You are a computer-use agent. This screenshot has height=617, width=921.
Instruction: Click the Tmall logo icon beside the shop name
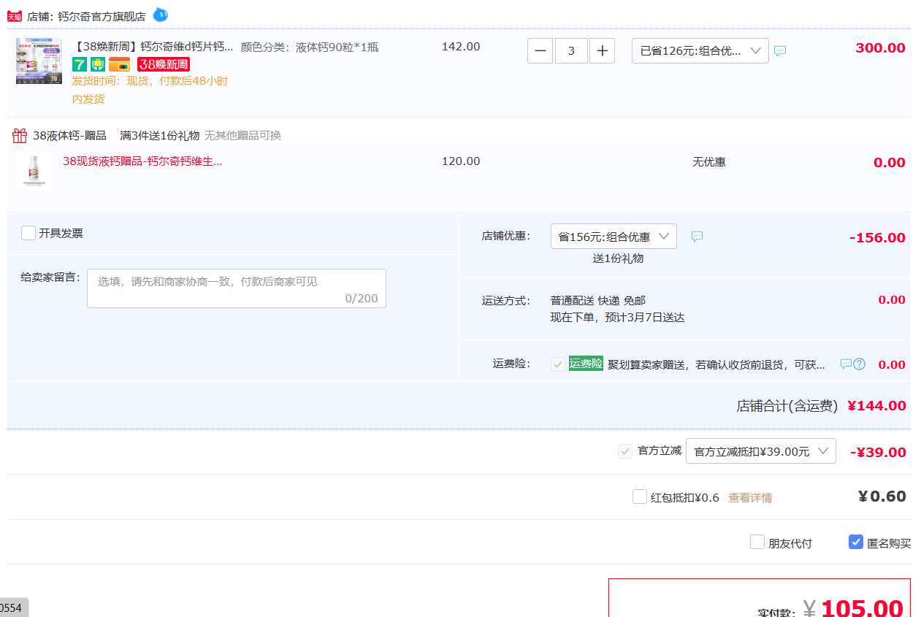click(x=15, y=16)
